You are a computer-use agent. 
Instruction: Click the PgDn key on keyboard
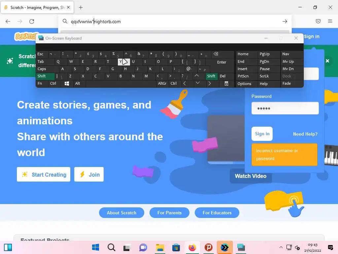[x=269, y=62]
